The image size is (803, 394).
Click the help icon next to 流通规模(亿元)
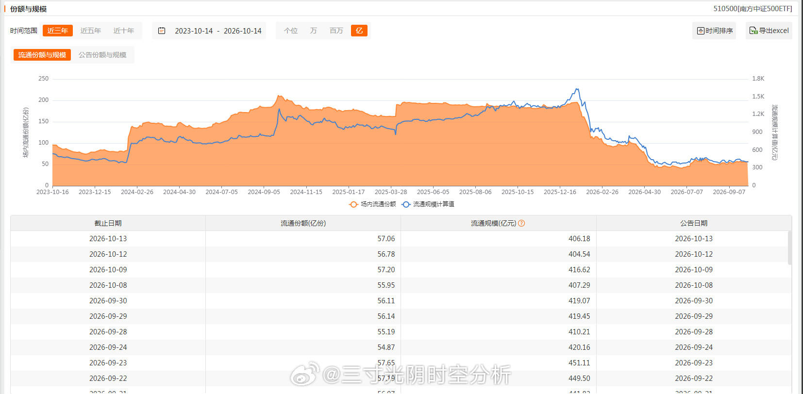(521, 223)
